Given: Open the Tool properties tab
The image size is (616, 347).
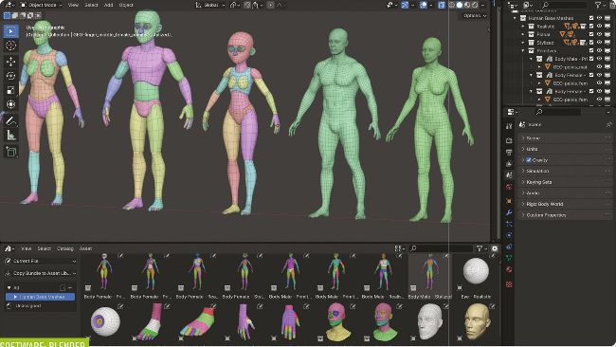Looking at the screenshot, I should click(x=509, y=126).
